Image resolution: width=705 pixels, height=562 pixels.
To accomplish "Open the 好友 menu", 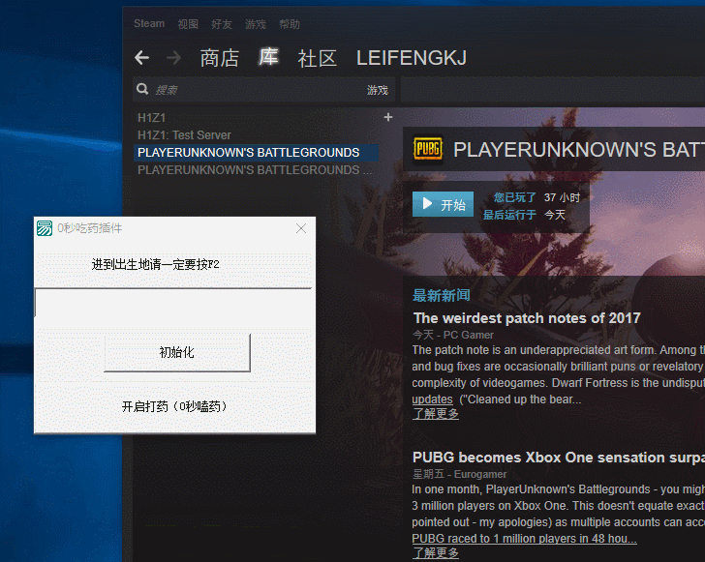I will (222, 24).
